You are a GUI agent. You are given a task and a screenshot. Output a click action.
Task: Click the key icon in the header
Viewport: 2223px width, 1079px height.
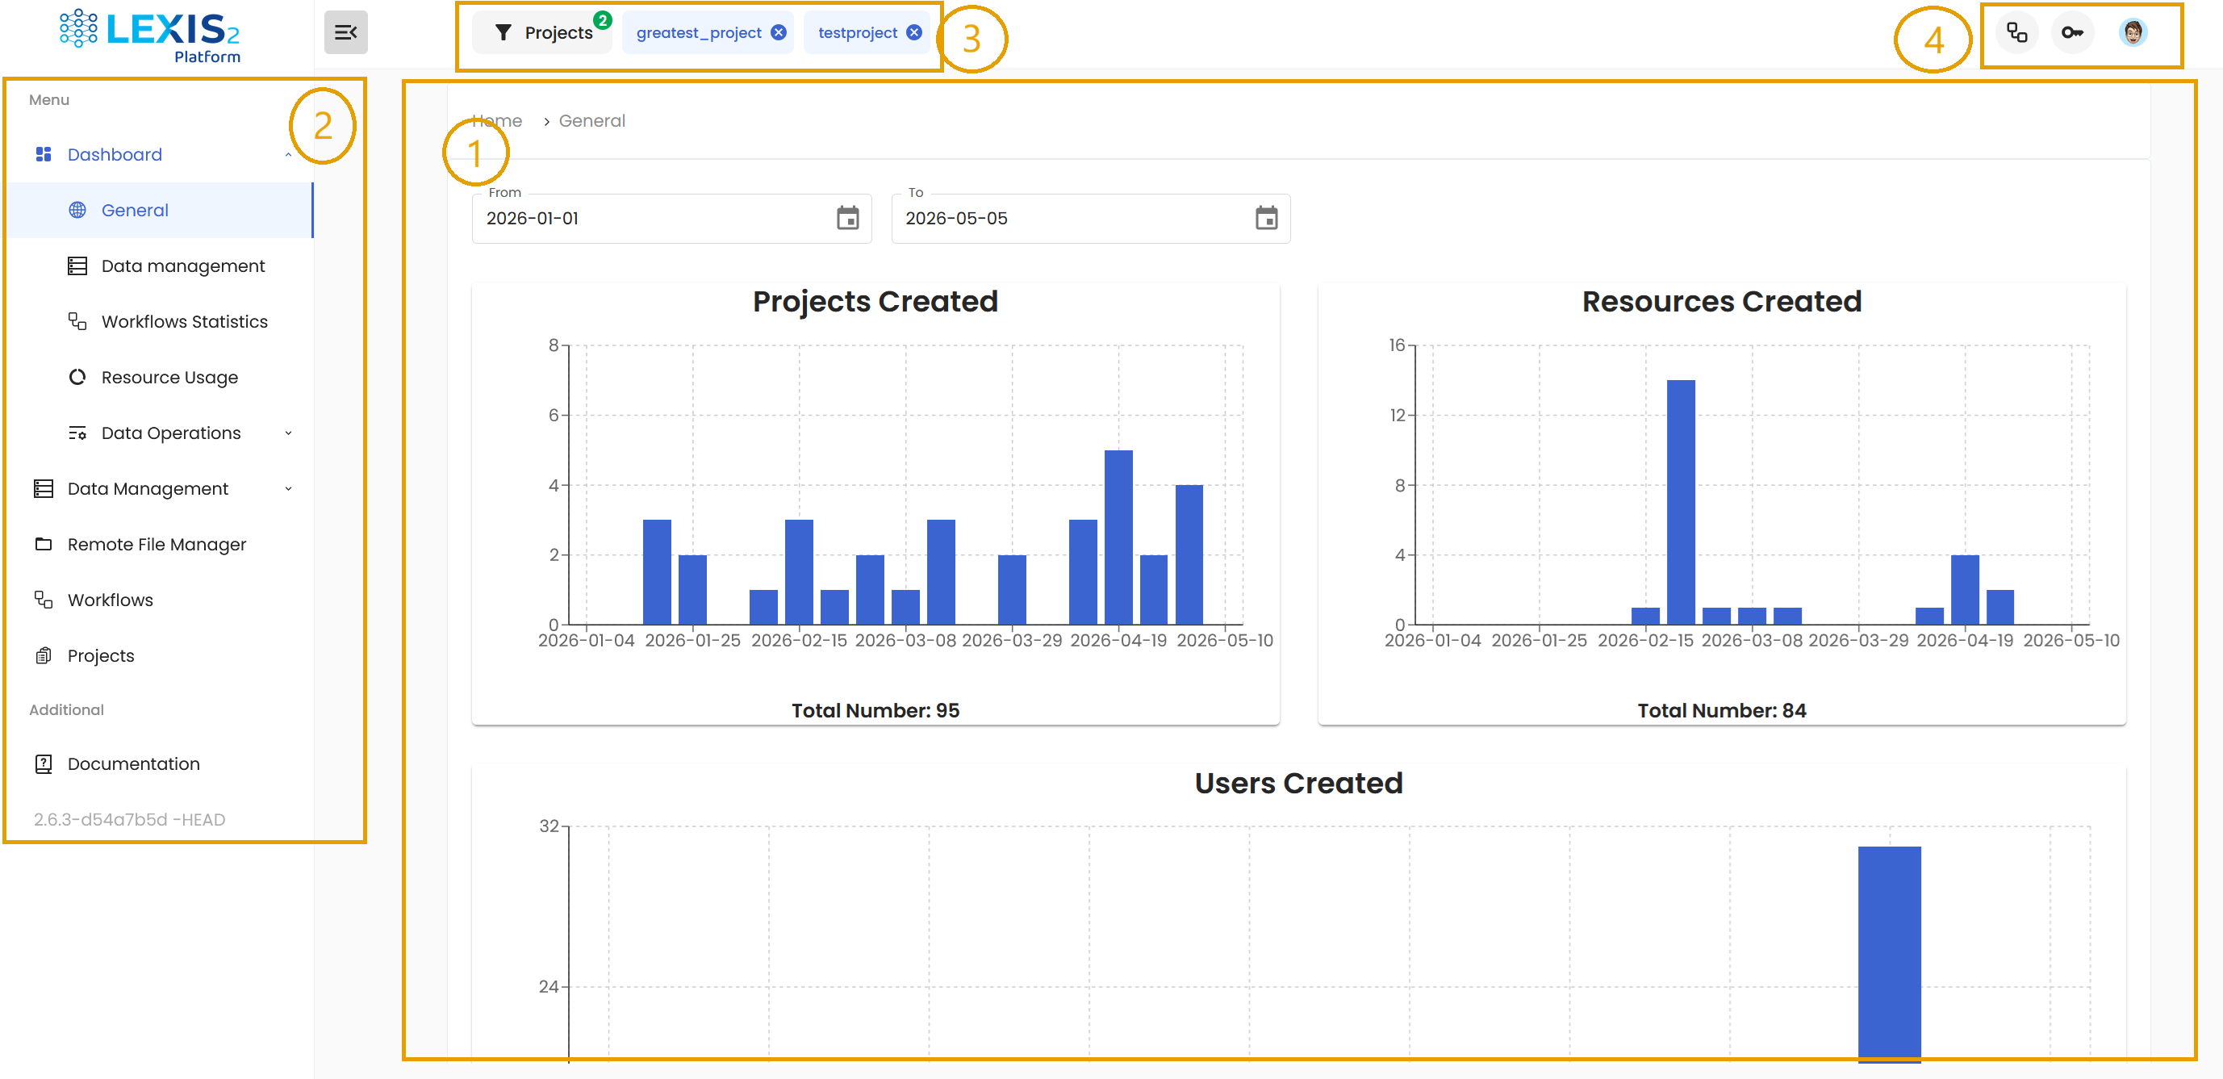(2072, 33)
